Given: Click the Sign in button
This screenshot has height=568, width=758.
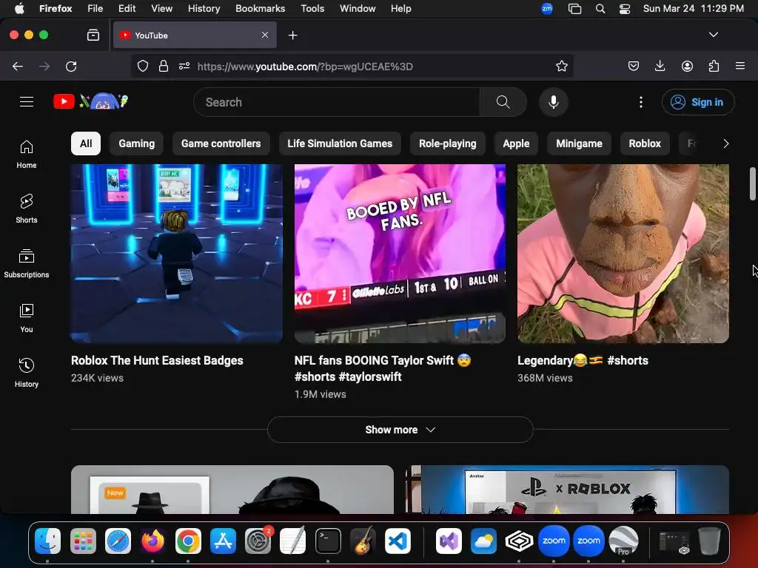Looking at the screenshot, I should (698, 102).
